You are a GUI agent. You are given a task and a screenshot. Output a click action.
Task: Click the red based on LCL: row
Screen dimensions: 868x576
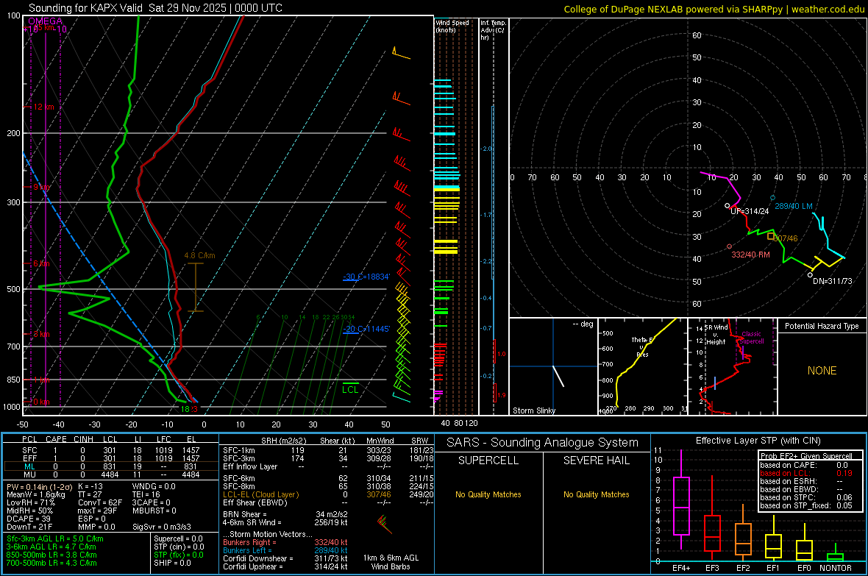coord(806,473)
